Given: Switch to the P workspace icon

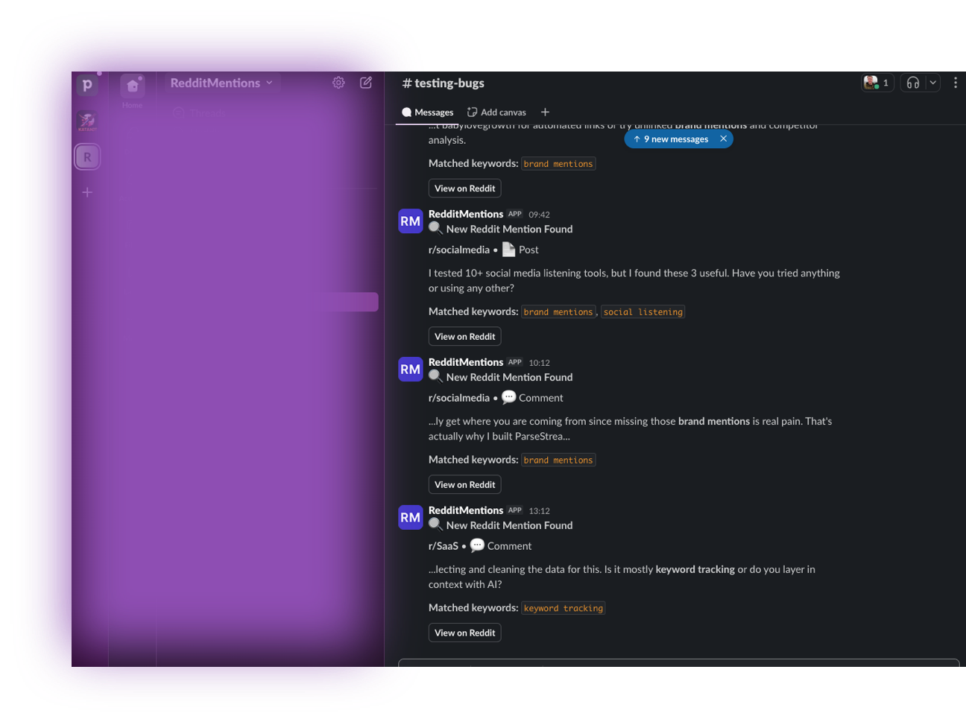Looking at the screenshot, I should [87, 85].
